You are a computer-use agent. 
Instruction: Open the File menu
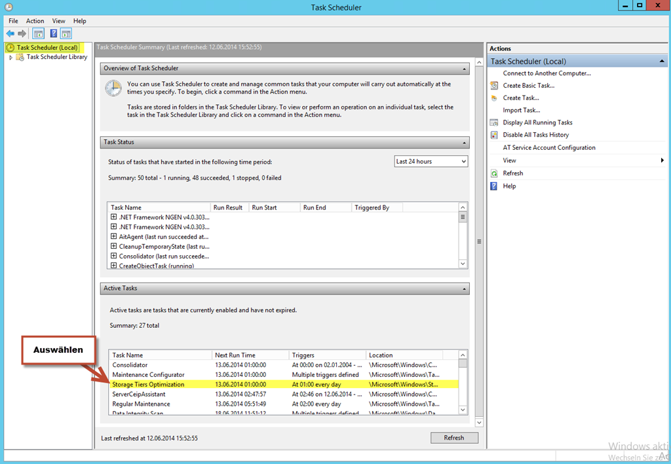[x=13, y=21]
